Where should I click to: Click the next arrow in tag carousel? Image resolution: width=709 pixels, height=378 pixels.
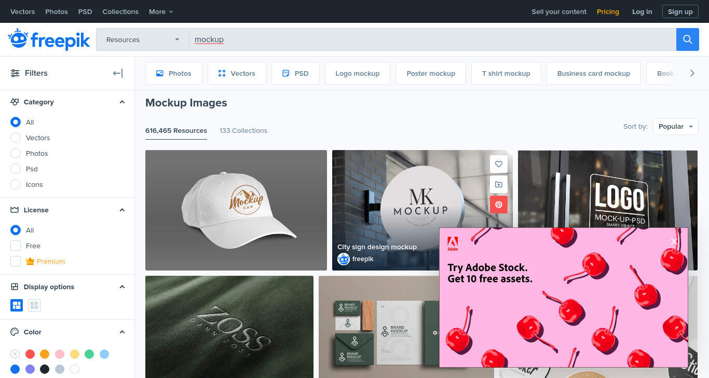pyautogui.click(x=692, y=73)
